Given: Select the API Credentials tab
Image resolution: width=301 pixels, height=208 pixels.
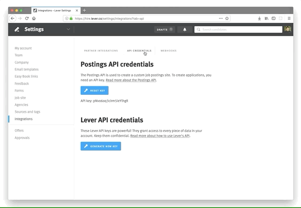Looking at the screenshot, I should click(139, 51).
